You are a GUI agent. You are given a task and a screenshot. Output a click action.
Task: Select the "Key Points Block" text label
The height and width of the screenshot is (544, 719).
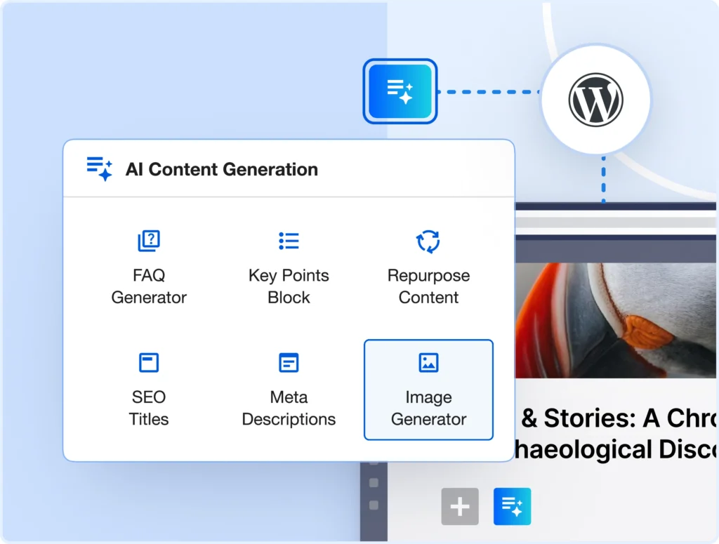coord(289,286)
